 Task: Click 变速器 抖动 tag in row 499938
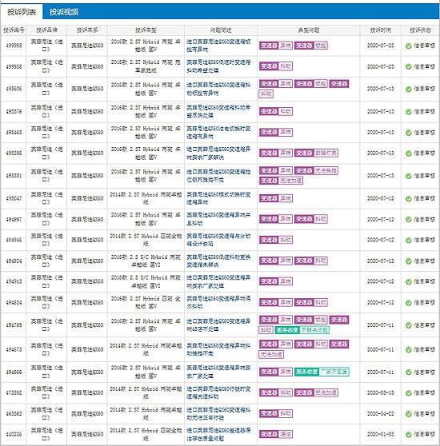pos(276,66)
